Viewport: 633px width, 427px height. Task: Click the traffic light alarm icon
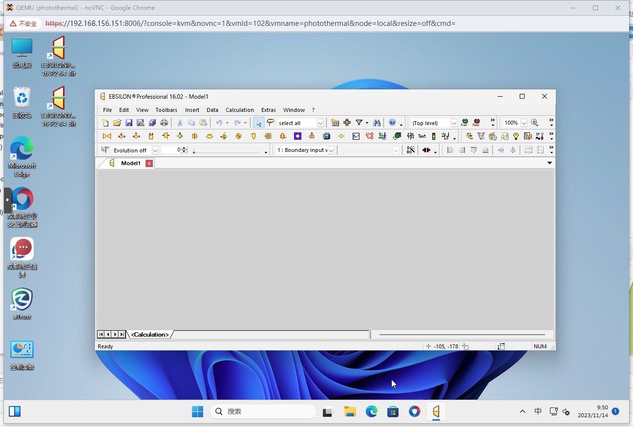tap(433, 136)
